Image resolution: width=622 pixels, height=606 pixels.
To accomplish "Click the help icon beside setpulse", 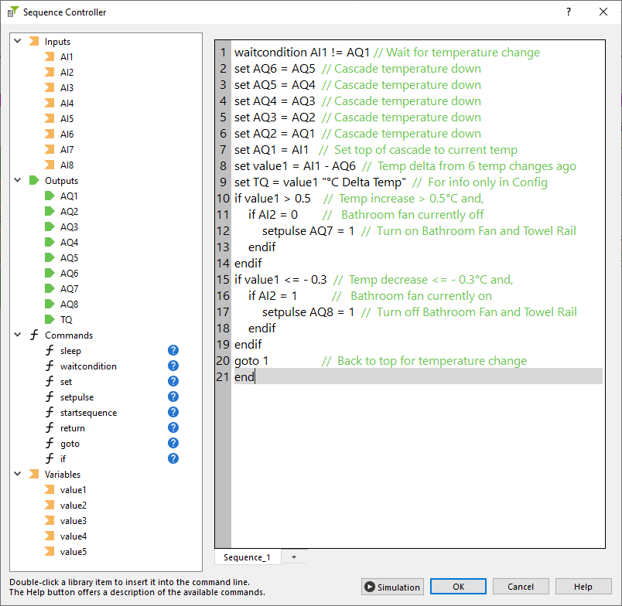I will click(x=173, y=397).
